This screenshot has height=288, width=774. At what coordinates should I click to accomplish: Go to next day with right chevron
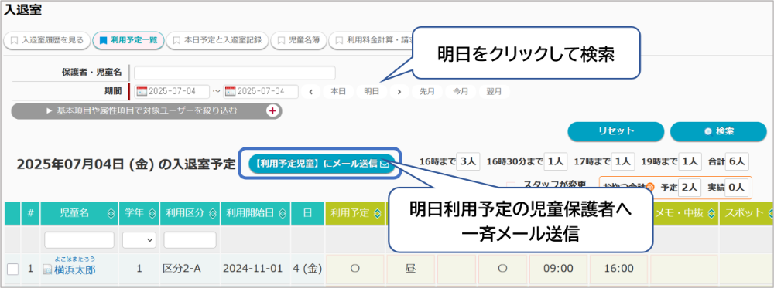click(399, 92)
